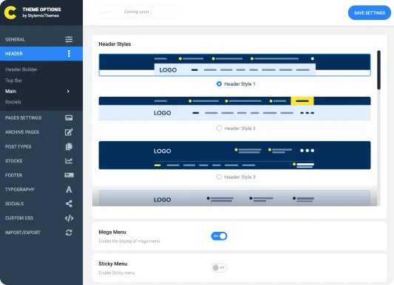Image resolution: width=394 pixels, height=285 pixels.
Task: Click the Socials share icon
Action: 69,204
